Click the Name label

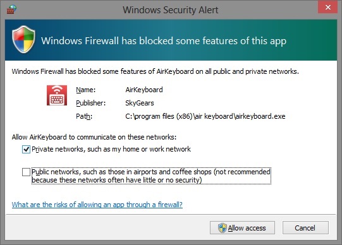tap(86, 90)
